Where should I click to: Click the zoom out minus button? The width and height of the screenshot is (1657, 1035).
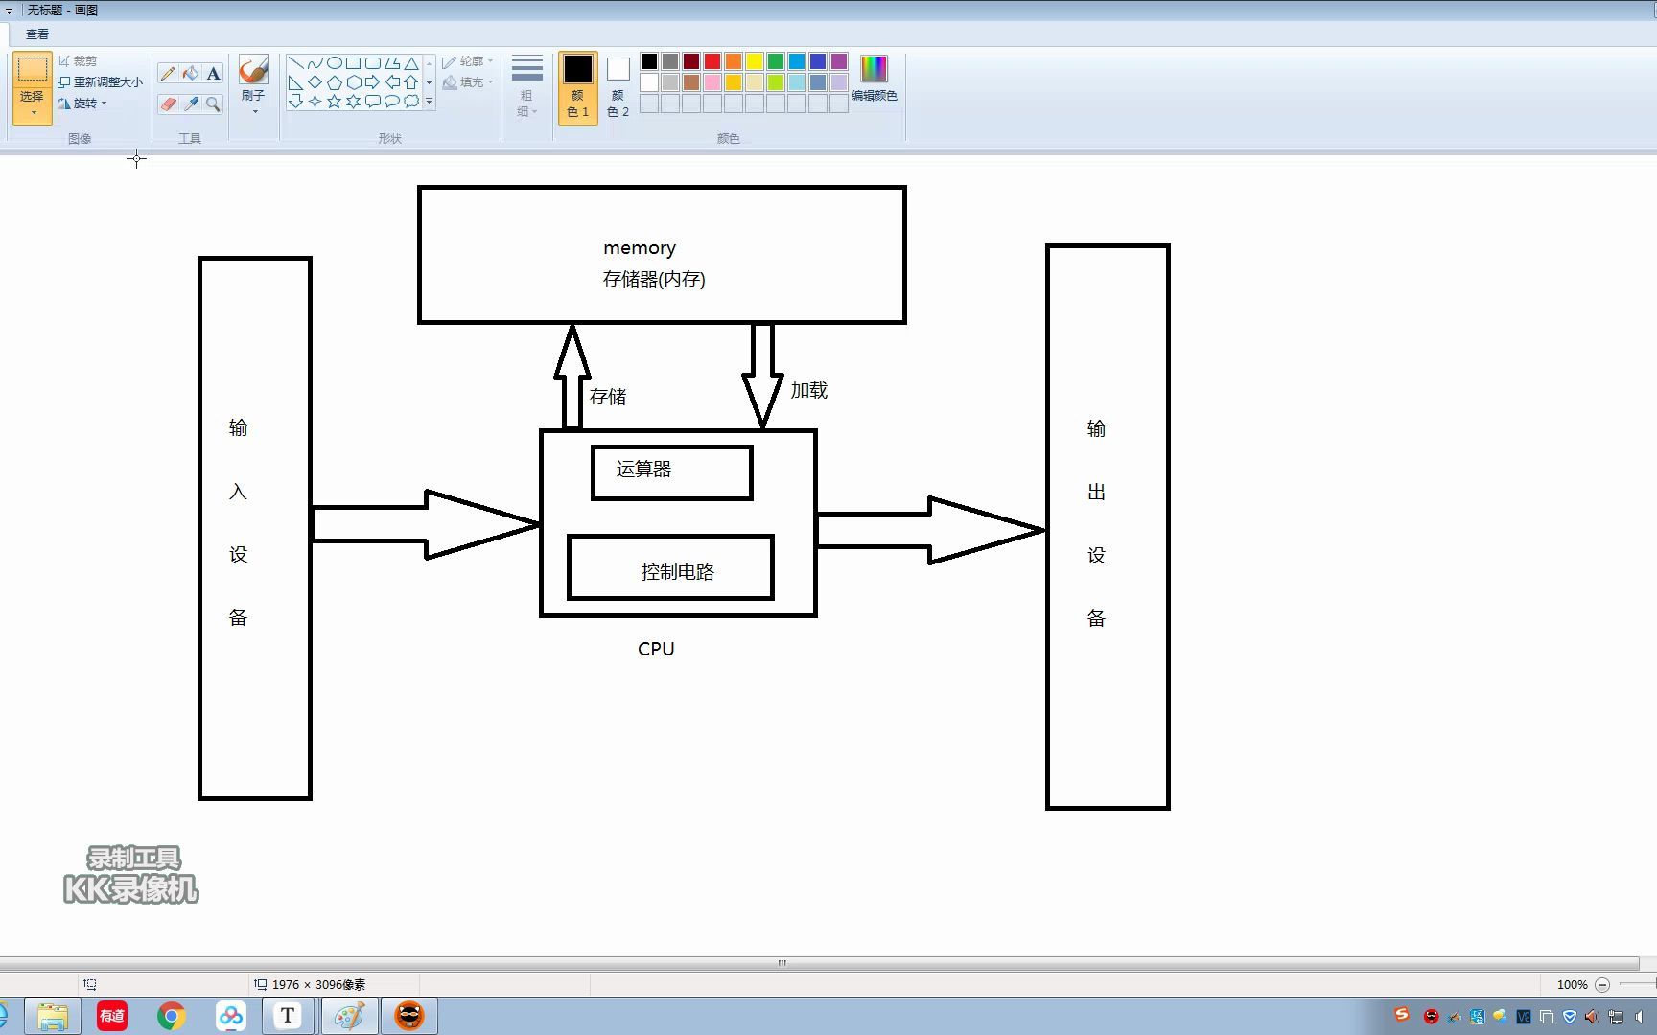(x=1602, y=985)
